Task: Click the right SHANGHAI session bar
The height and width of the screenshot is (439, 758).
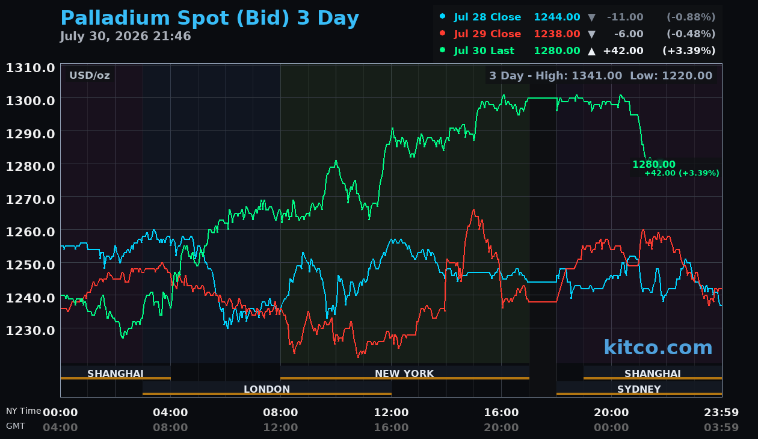Action: pyautogui.click(x=653, y=373)
